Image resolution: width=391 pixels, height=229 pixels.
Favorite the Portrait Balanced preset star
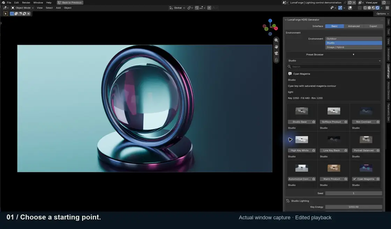pos(378,150)
